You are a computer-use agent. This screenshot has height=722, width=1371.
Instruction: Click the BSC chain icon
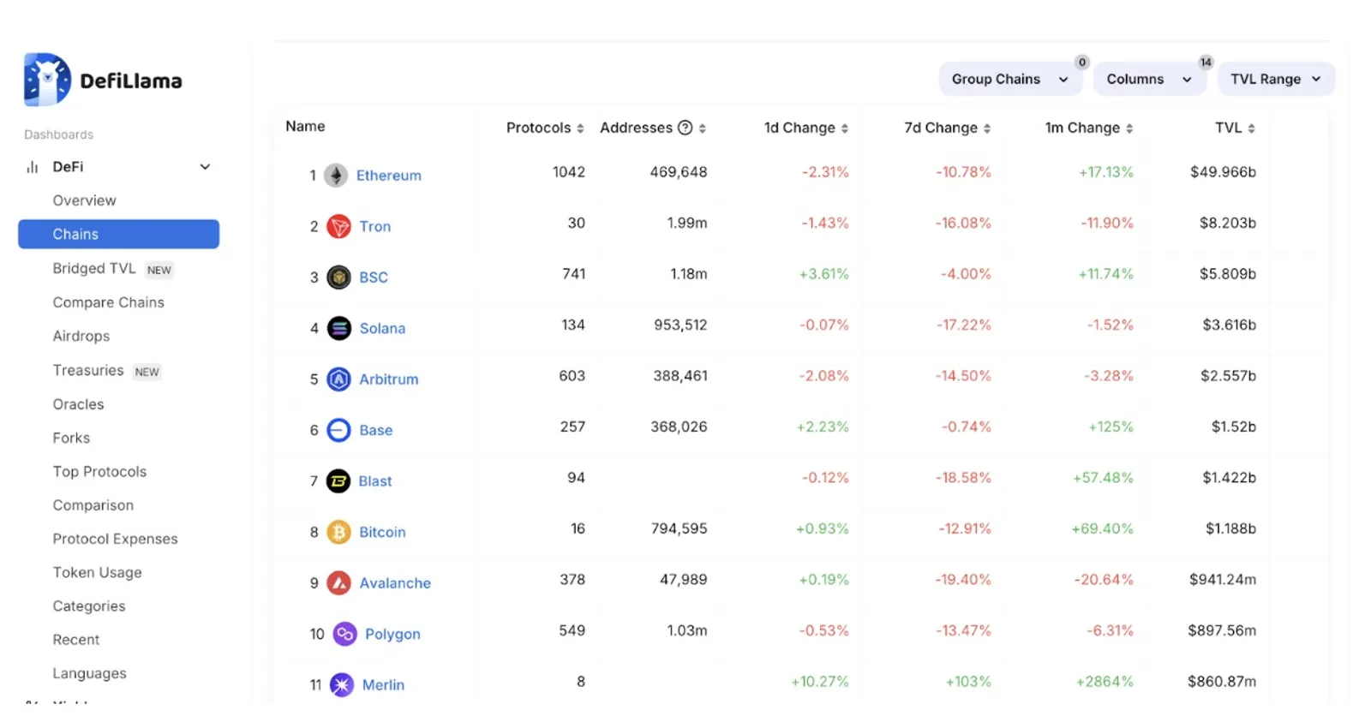(339, 277)
